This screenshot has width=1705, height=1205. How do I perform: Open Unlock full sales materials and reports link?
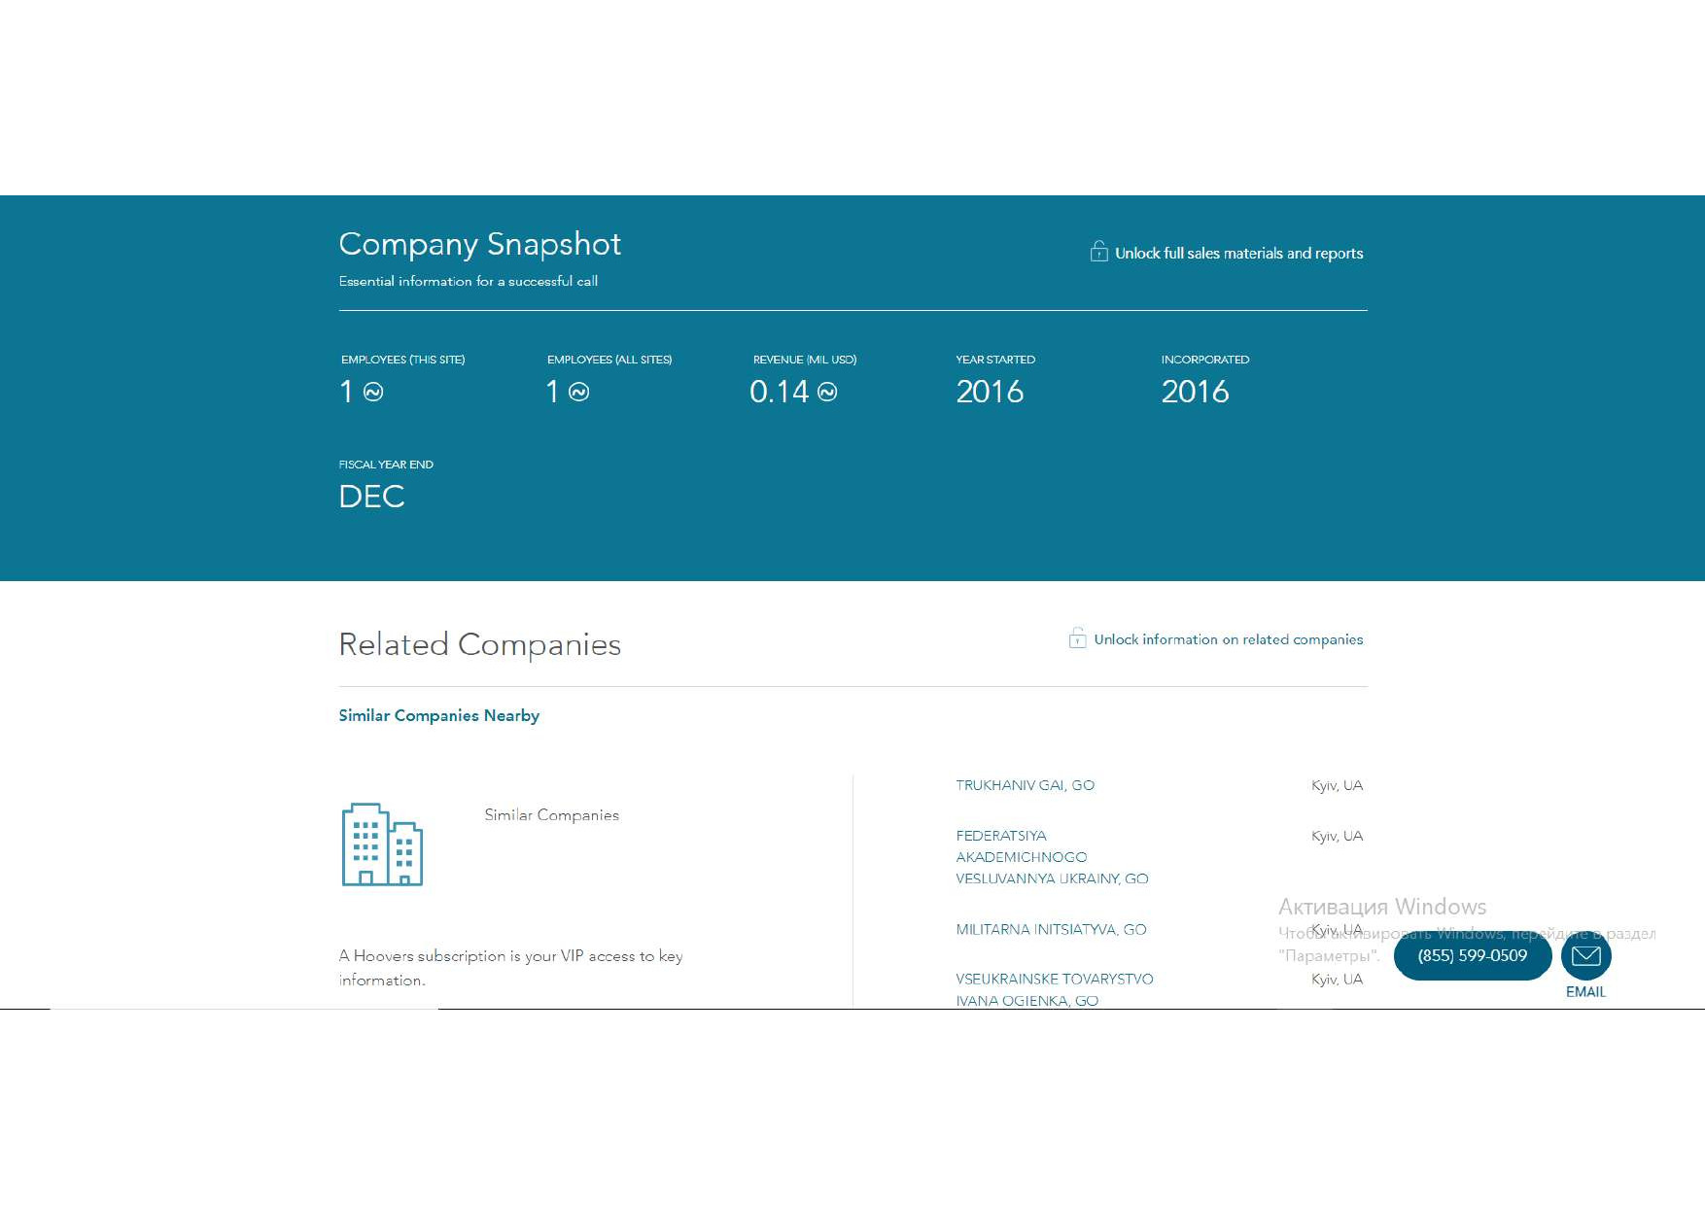pyautogui.click(x=1238, y=254)
